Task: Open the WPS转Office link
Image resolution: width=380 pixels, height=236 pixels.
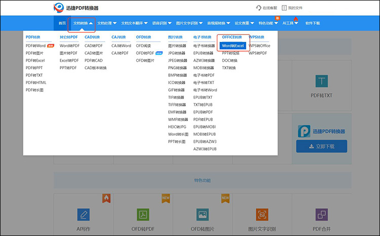Action: click(x=259, y=46)
